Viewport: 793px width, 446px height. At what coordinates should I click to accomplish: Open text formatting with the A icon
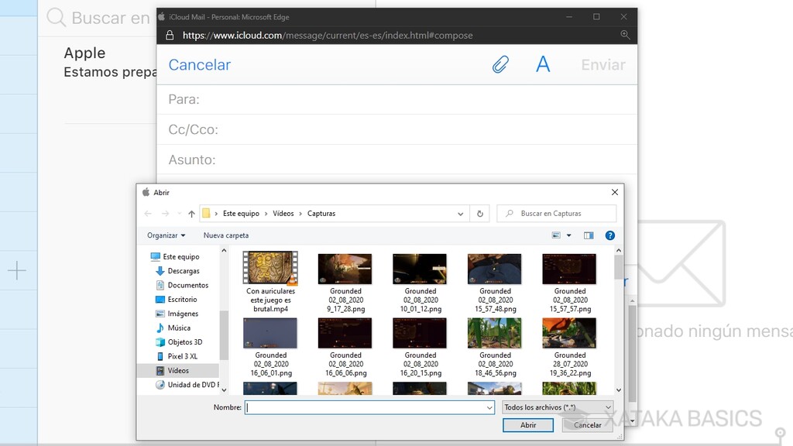coord(543,65)
